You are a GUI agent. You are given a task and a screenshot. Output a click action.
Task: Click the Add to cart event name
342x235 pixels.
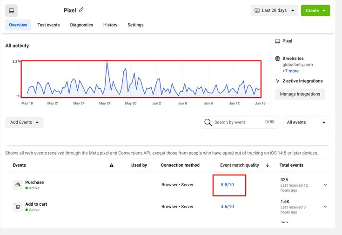(36, 204)
